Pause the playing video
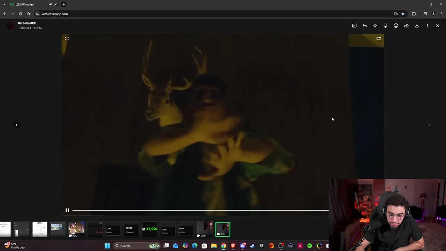The height and width of the screenshot is (251, 446). 67,210
